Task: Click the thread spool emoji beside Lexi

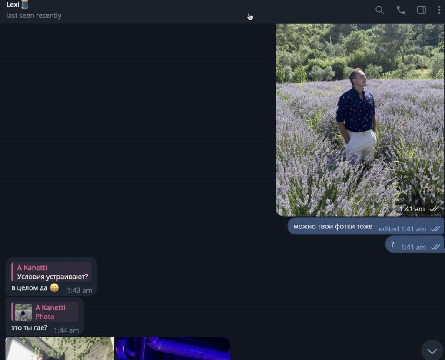Action: pyautogui.click(x=25, y=5)
